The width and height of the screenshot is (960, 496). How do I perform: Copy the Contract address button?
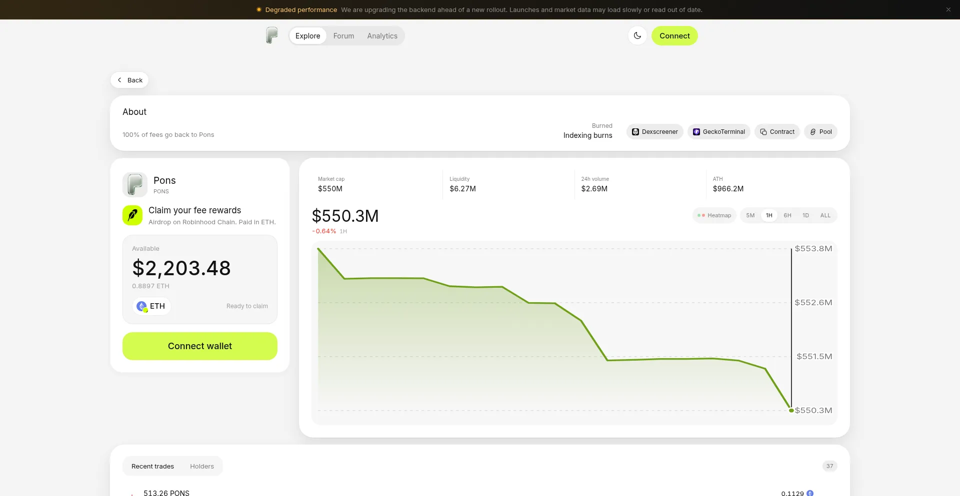777,132
